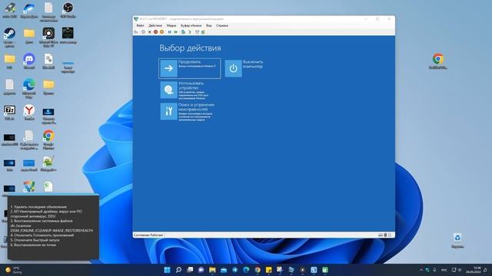This screenshot has height=276, width=492.
Task: Click the Windows Start button in taskbar
Action: click(168, 270)
